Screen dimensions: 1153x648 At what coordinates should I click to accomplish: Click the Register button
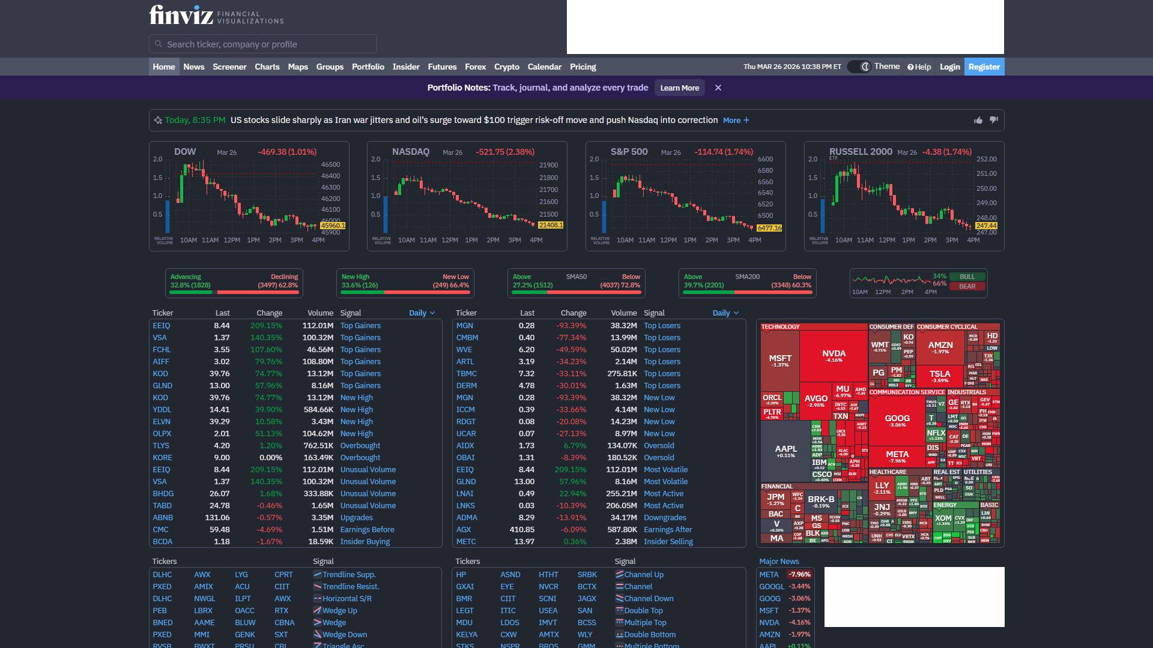[x=984, y=67]
